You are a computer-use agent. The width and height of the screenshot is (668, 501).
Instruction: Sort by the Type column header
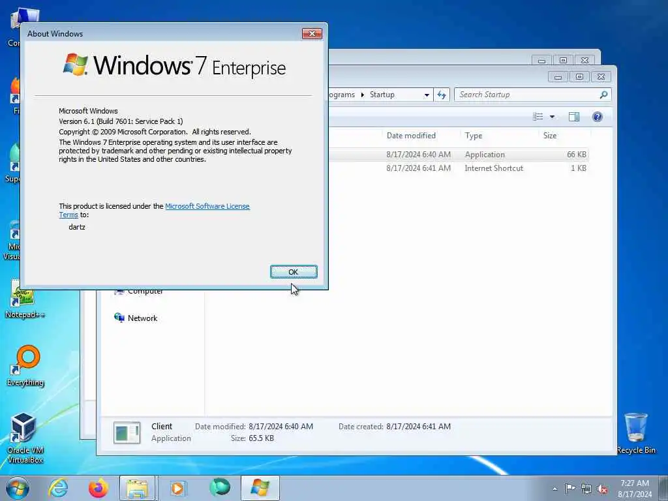tap(474, 136)
